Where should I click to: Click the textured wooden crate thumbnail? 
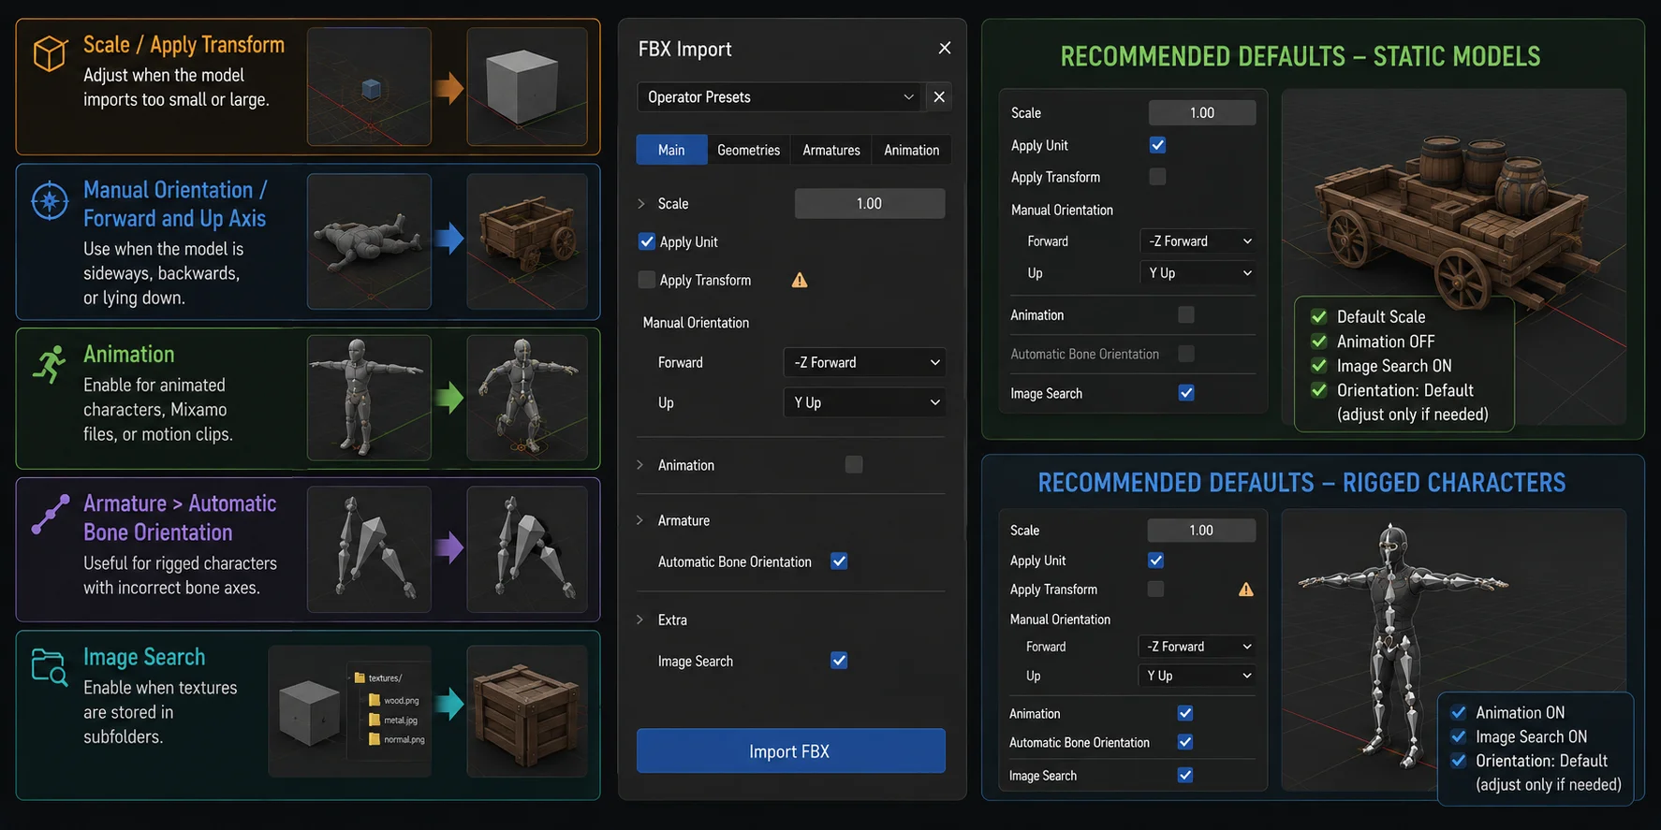point(527,711)
